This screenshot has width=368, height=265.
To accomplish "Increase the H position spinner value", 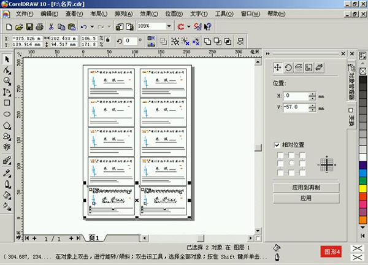I will (312, 94).
